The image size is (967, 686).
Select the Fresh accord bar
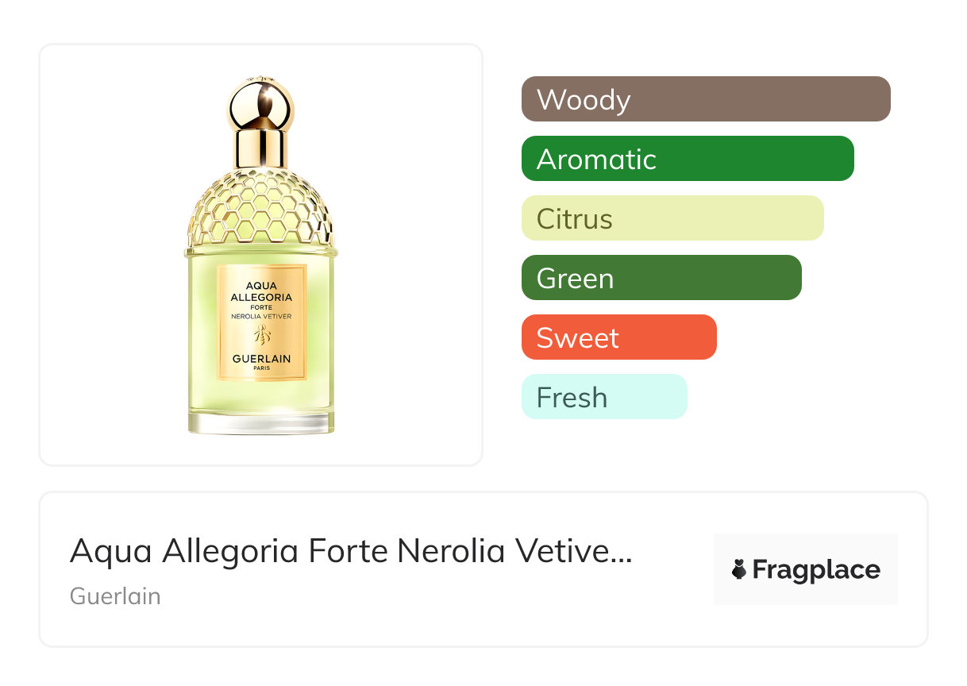click(x=603, y=397)
